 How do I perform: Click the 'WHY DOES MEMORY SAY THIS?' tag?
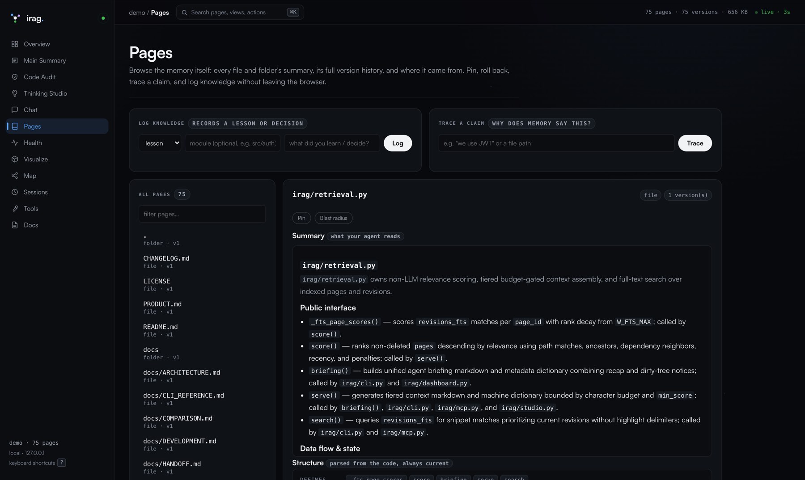tap(542, 123)
